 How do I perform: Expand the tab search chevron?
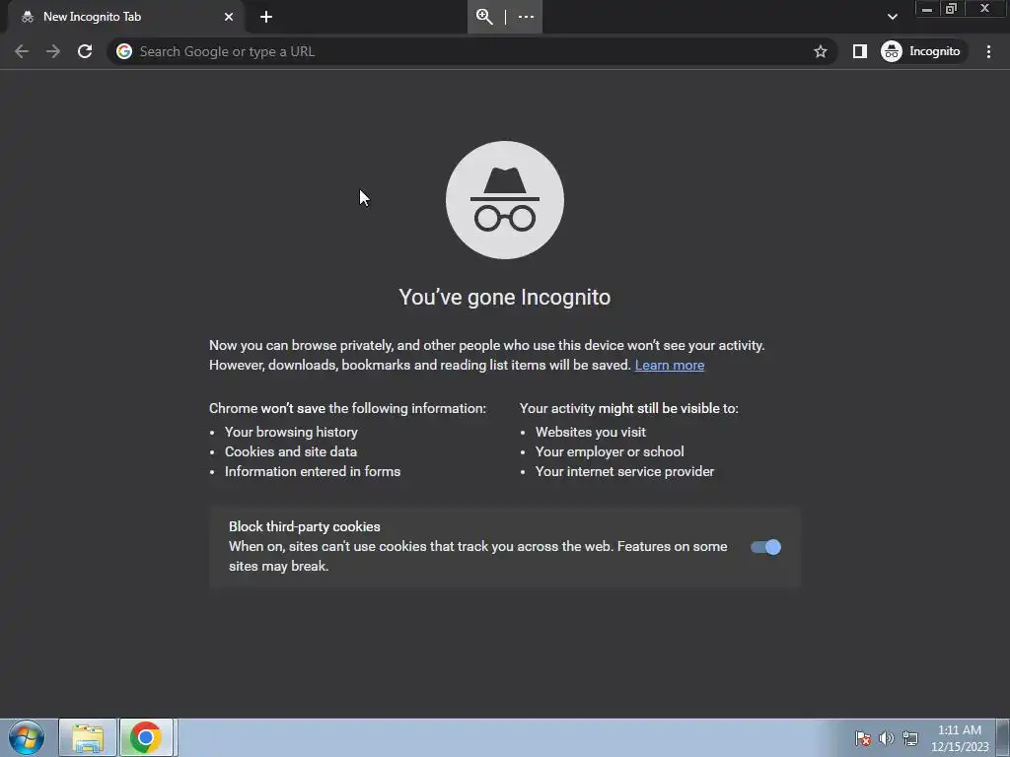tap(892, 17)
